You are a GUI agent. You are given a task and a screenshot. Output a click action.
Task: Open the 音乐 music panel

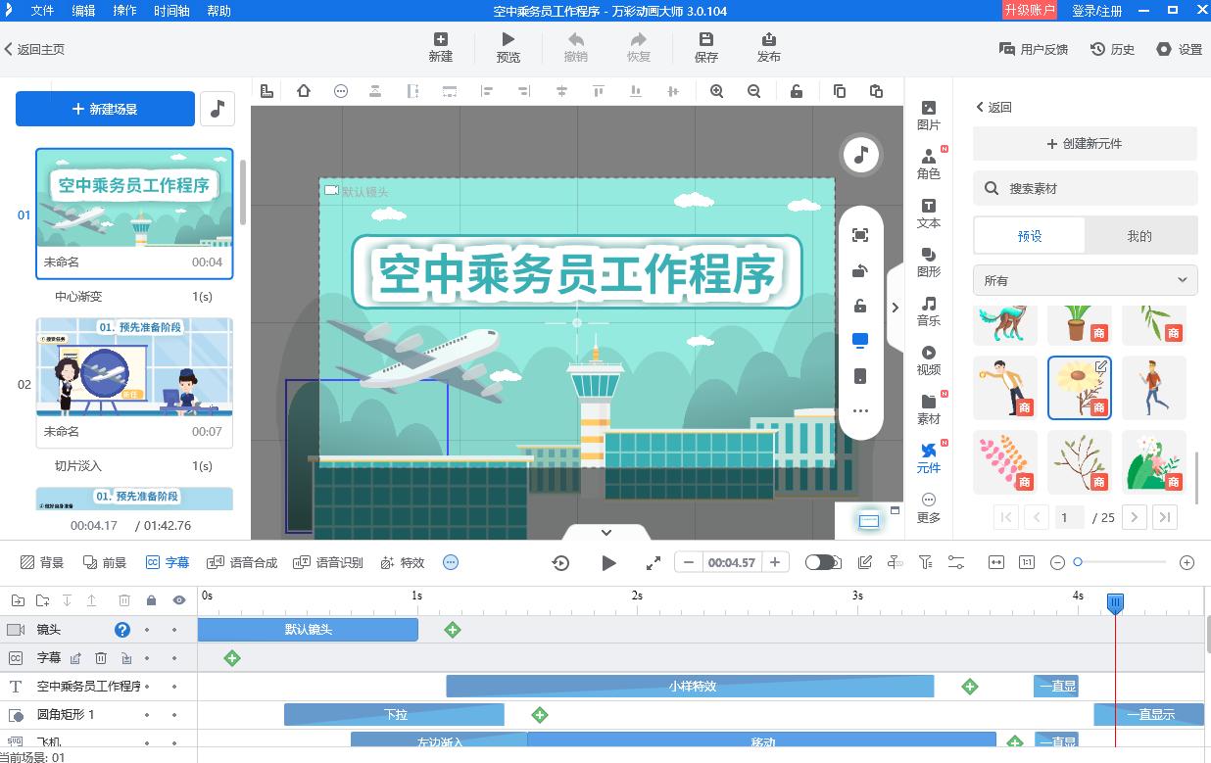928,310
